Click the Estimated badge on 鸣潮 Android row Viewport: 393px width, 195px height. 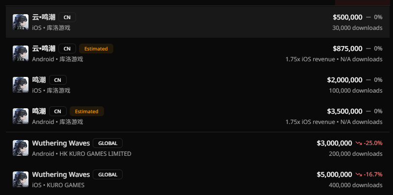click(87, 111)
